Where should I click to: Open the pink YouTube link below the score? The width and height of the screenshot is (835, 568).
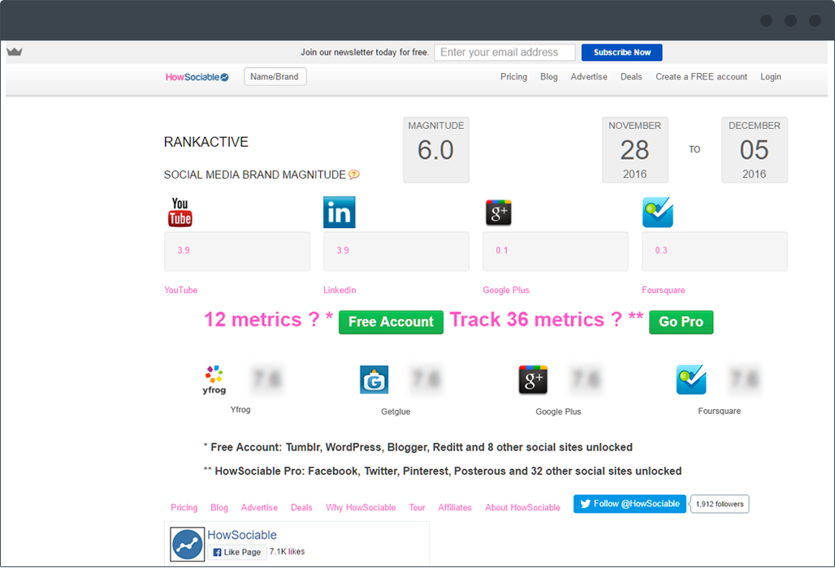(x=180, y=290)
